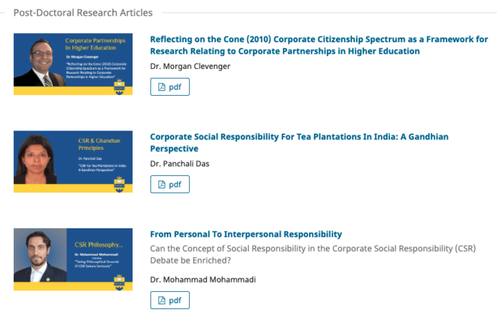Click PDF file icon for Mohammad Mohammadi article
The image size is (497, 318).
[162, 300]
